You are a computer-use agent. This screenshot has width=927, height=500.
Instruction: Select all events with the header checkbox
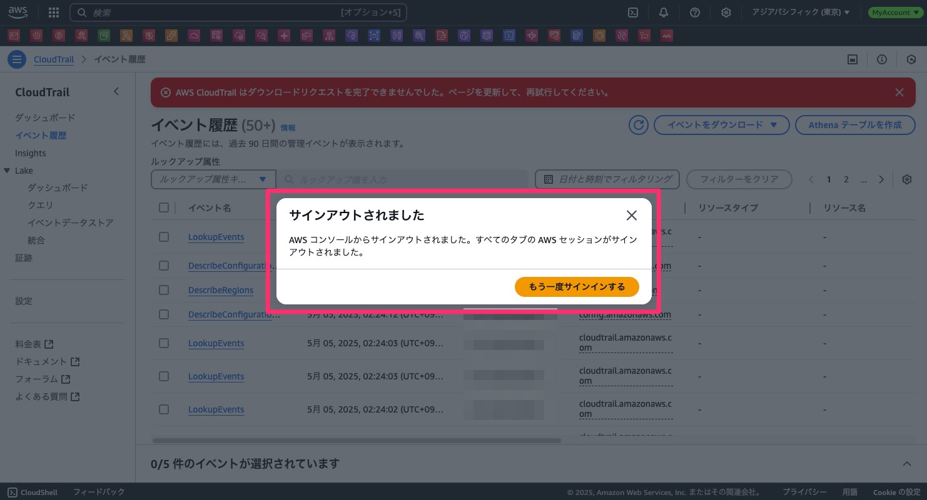coord(164,207)
